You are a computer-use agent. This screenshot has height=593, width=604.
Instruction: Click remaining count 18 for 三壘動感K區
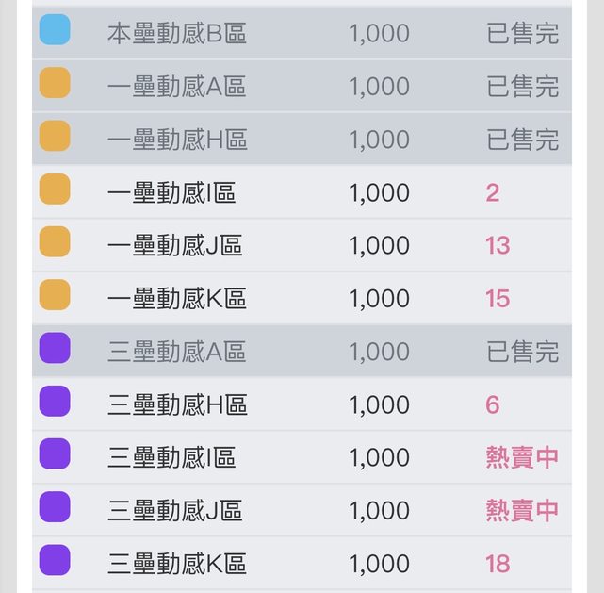pyautogui.click(x=498, y=564)
